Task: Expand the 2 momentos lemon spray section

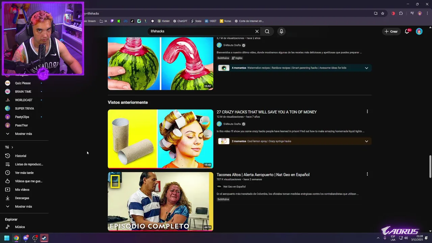Action: click(x=367, y=141)
